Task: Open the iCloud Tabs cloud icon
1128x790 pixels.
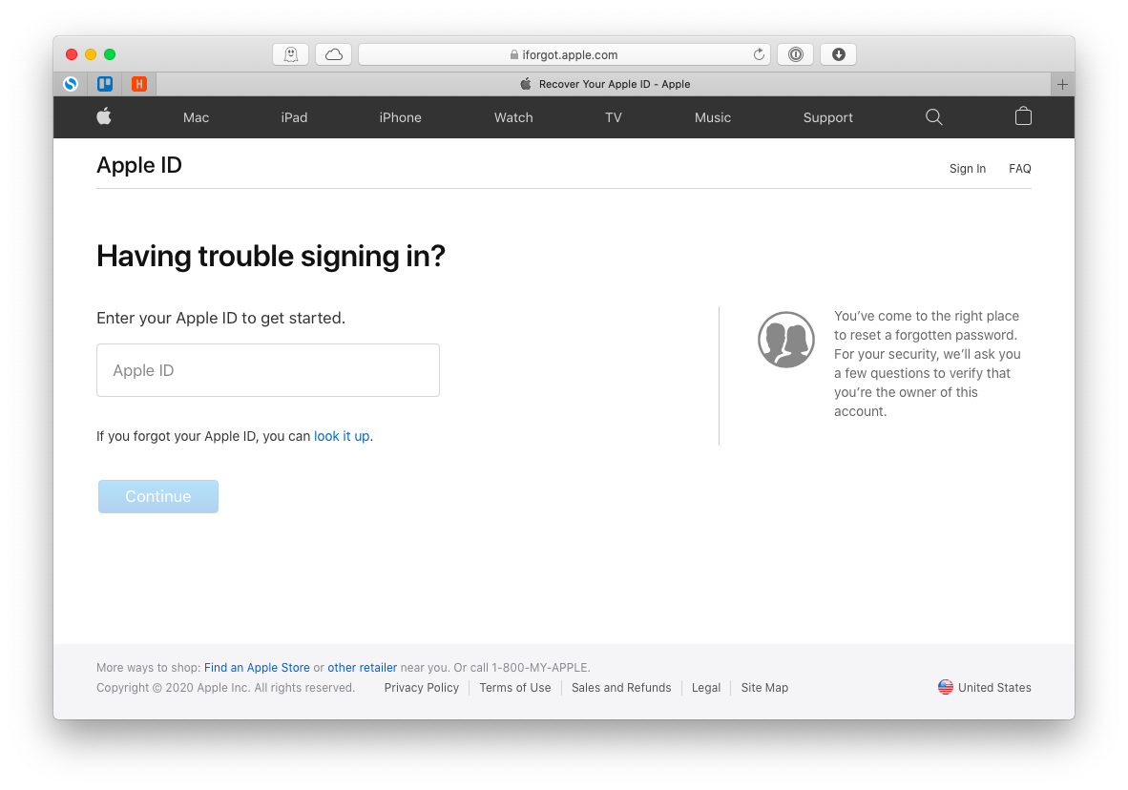Action: tap(334, 54)
